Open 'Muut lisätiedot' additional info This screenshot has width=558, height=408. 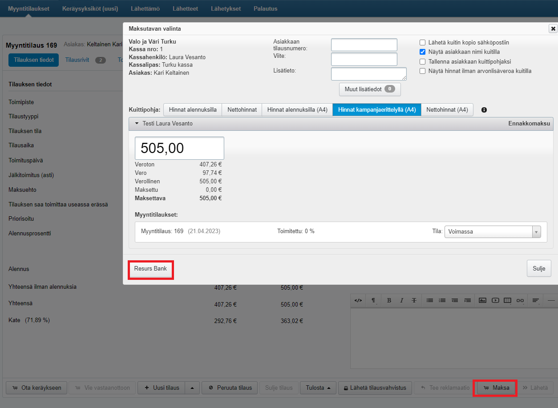[369, 89]
